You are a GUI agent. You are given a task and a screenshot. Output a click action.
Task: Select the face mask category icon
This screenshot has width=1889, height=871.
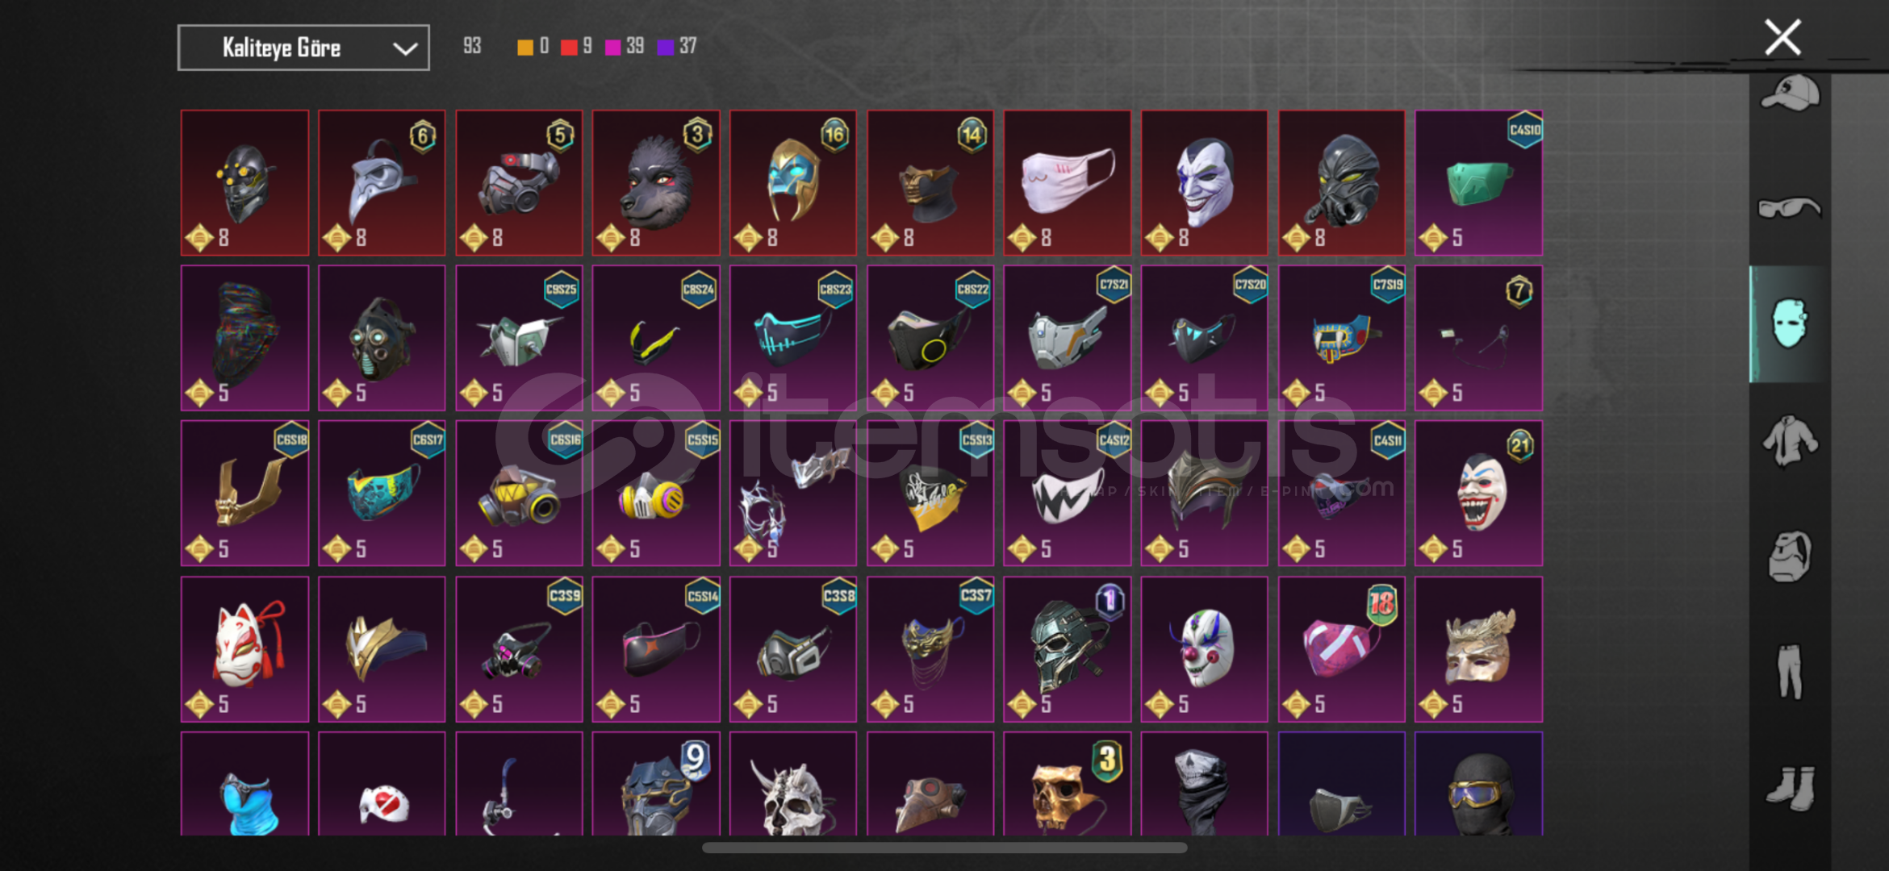click(x=1790, y=323)
